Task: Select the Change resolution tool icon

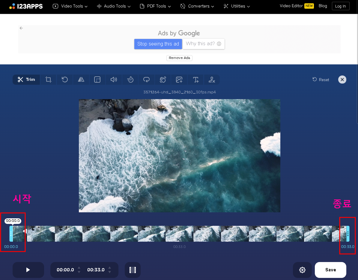Action: click(x=97, y=80)
